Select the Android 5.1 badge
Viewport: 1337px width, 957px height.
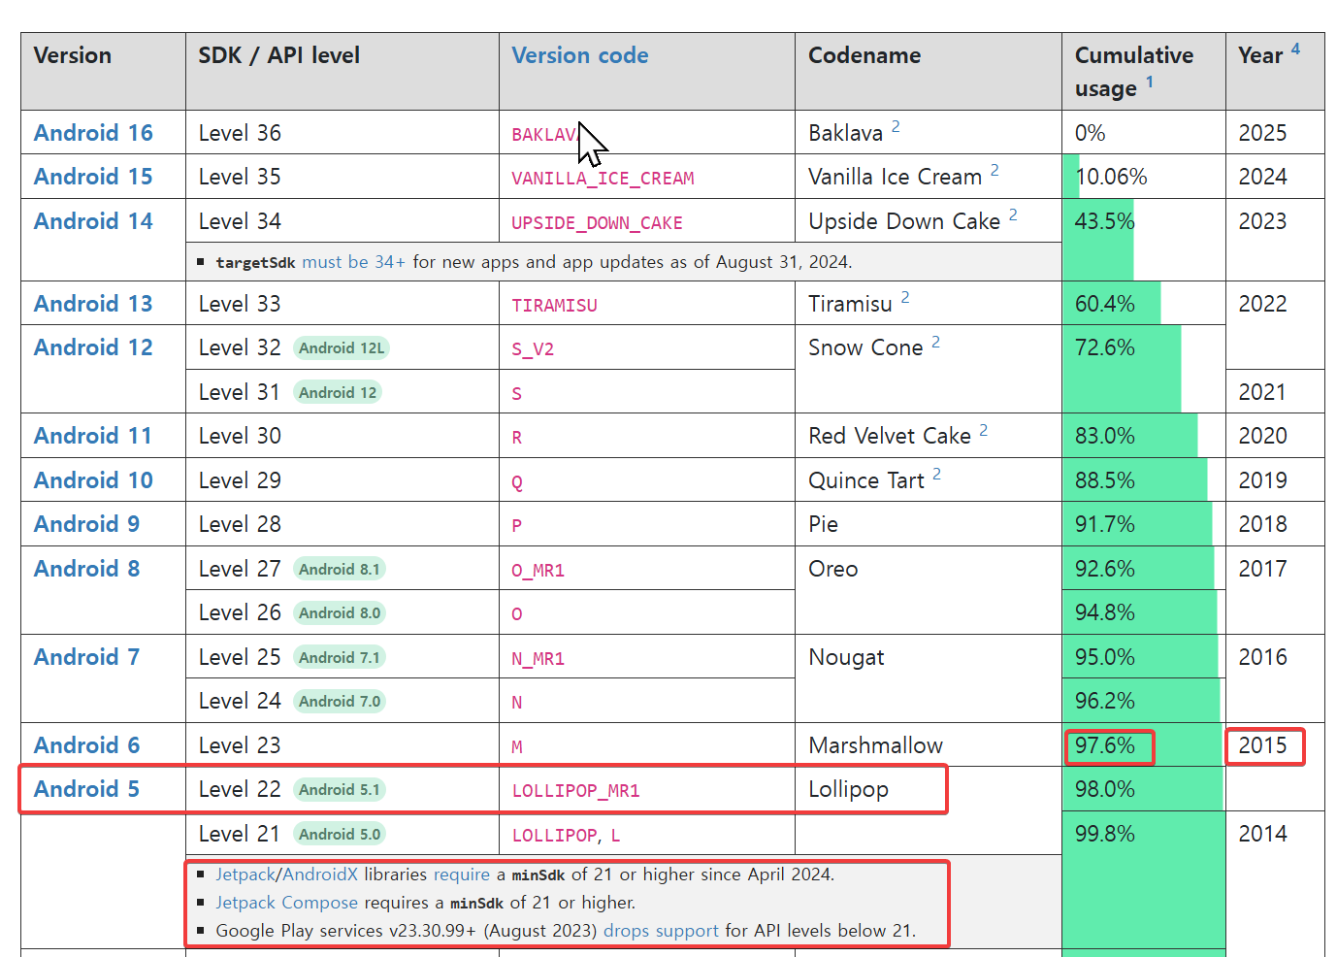(x=340, y=790)
